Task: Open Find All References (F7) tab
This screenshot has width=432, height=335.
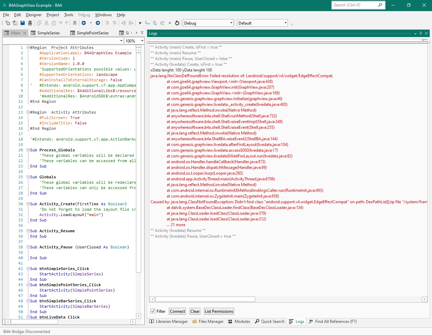Action: click(x=333, y=322)
